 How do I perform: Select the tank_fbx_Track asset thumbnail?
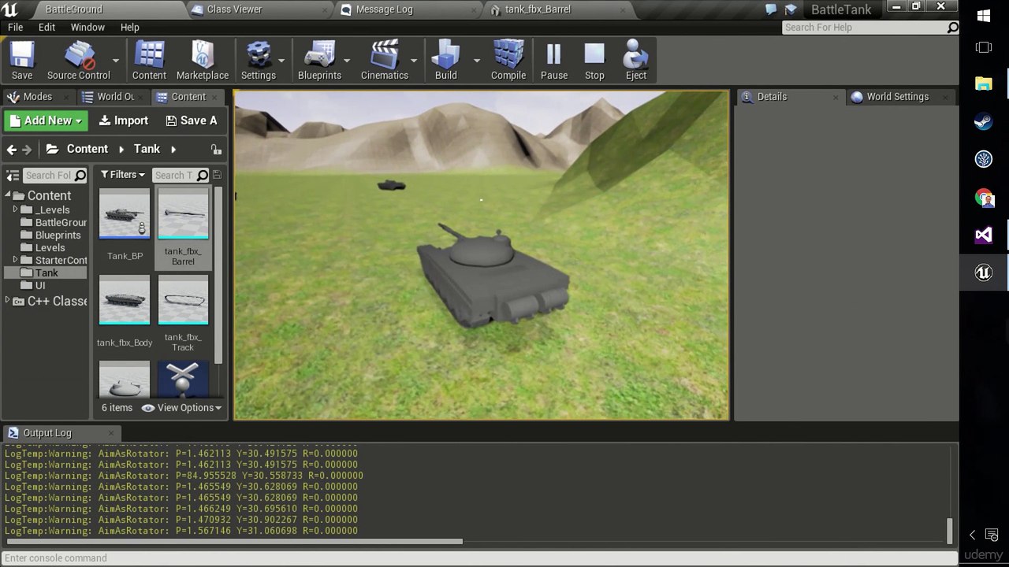tap(183, 299)
